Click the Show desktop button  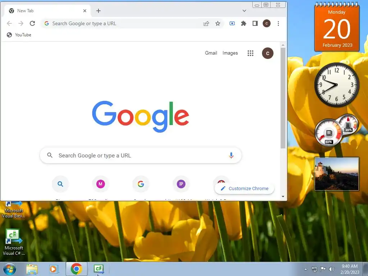[x=365, y=269]
